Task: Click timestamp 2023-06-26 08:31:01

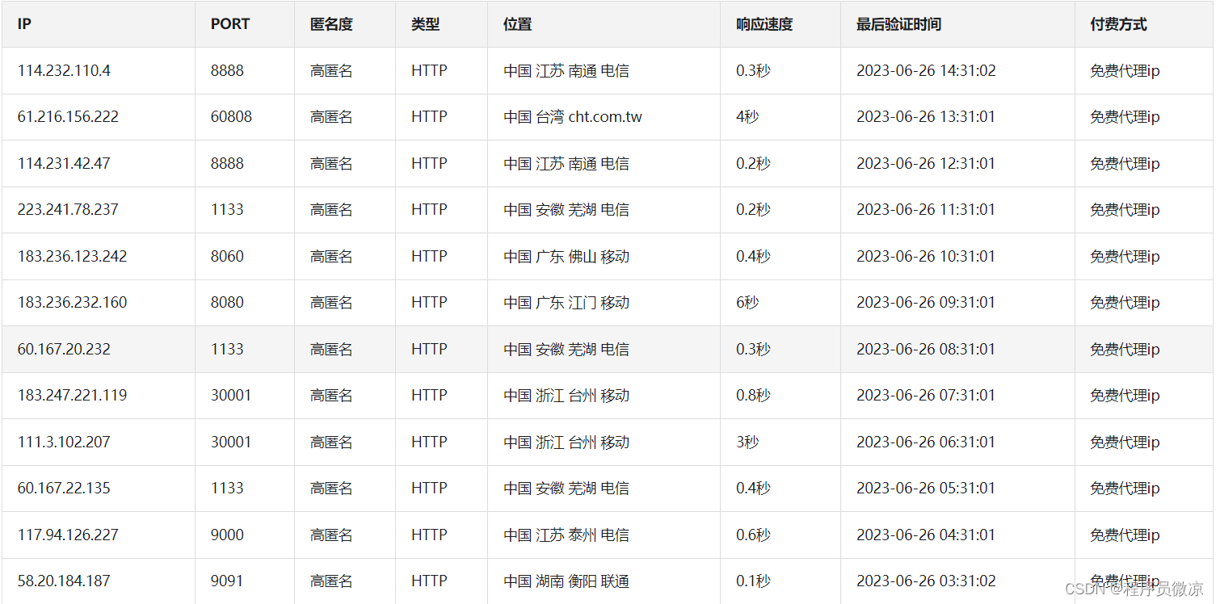Action: [926, 349]
